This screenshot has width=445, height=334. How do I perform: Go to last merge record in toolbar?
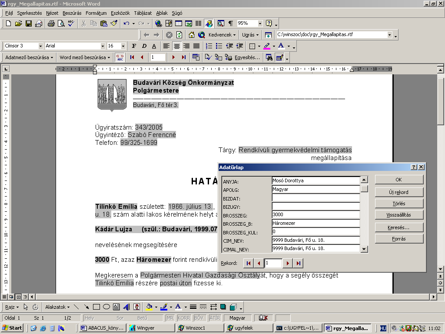[x=184, y=57]
